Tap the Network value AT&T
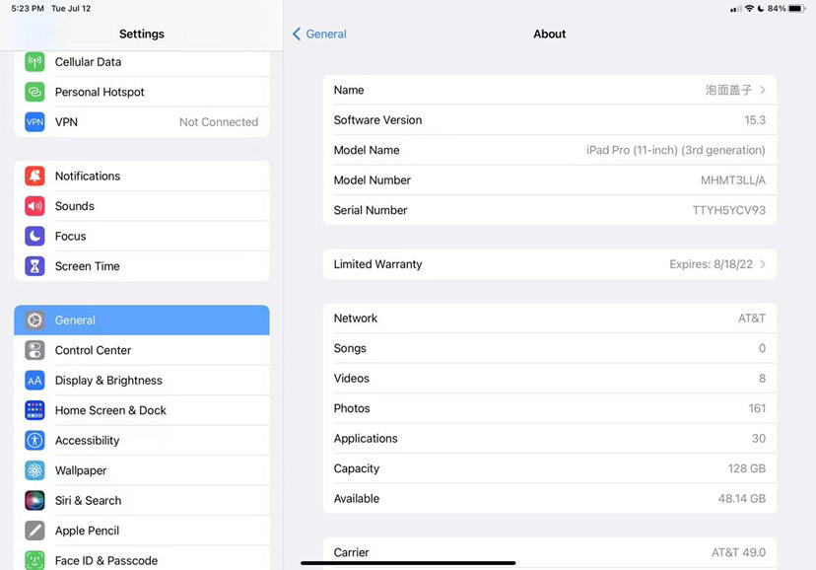 click(752, 319)
